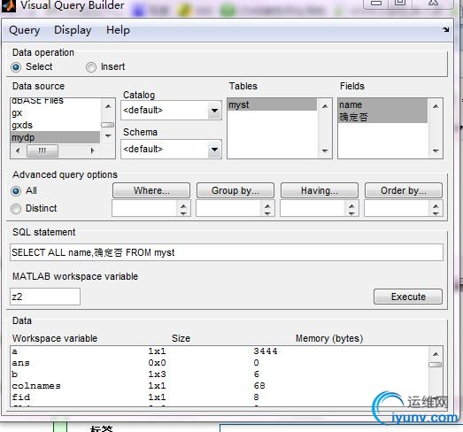Select gxds data source

(x=55, y=125)
